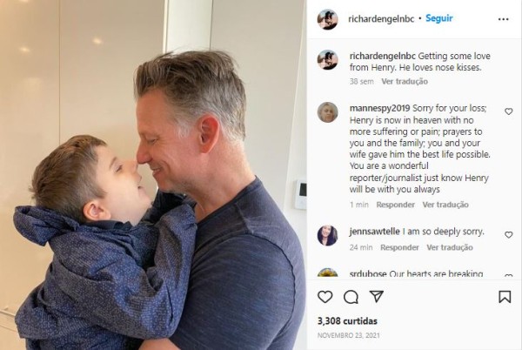
Task: View who liked via 3,308 curtidas
Action: pos(347,321)
